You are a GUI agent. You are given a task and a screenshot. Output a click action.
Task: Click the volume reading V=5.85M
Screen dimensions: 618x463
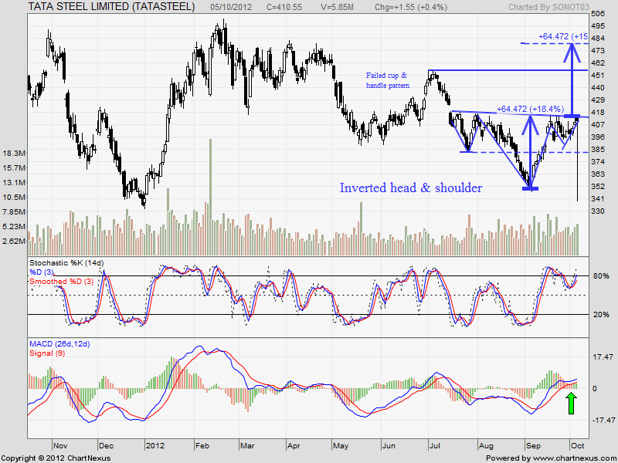click(337, 7)
